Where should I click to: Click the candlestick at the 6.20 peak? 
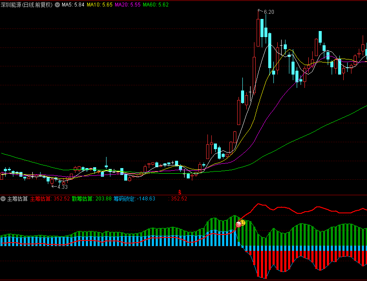pos(258,33)
